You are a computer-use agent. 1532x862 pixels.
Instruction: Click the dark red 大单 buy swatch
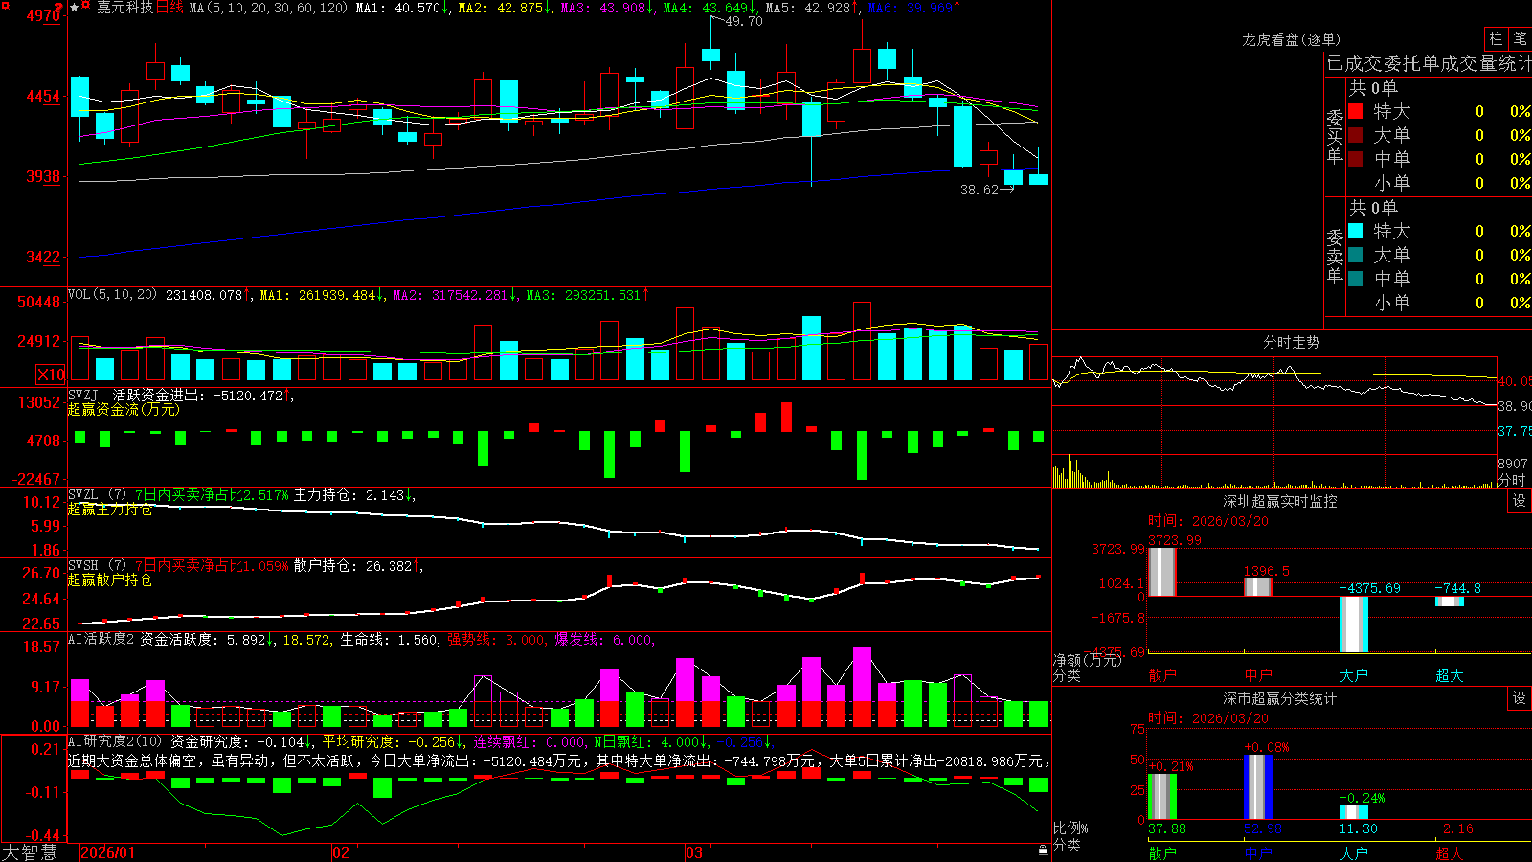tap(1356, 135)
